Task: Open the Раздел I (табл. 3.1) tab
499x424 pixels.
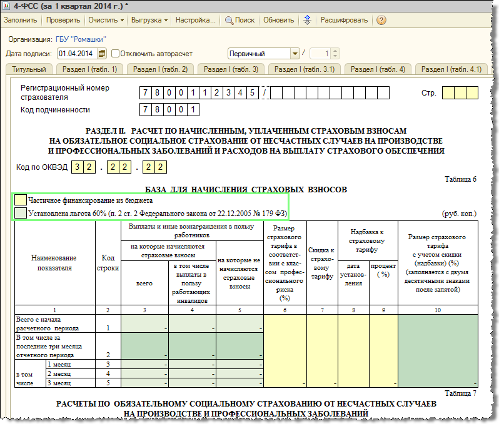Action: coord(304,69)
